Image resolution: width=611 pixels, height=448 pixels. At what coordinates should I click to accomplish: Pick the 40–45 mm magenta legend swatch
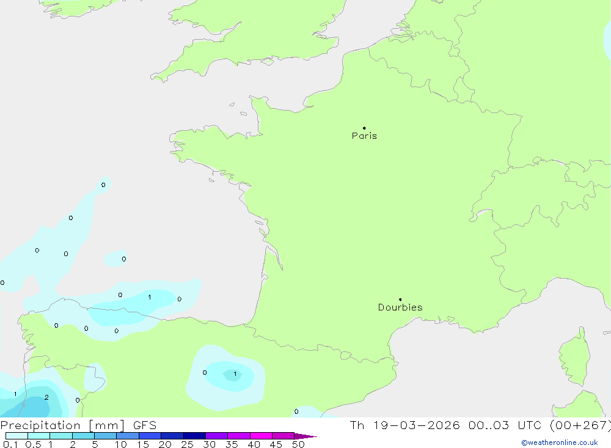[261, 436]
